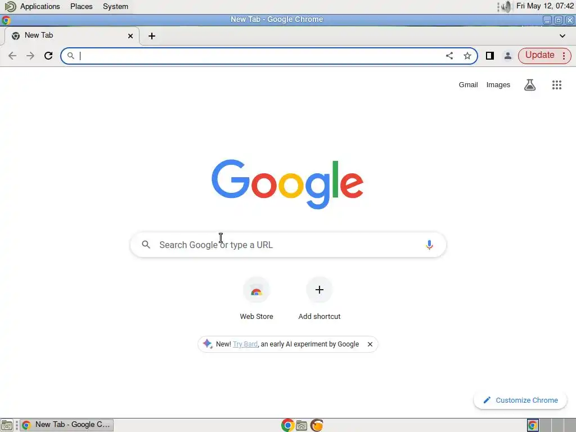
Task: Open the Applications menu
Action: tap(40, 6)
